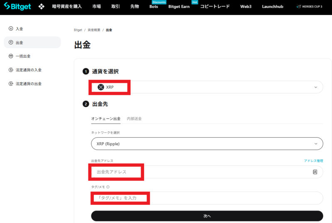Screen dimensions: 332x223
Task: Open the 暗号資産を購入 menu
Action: point(67,7)
